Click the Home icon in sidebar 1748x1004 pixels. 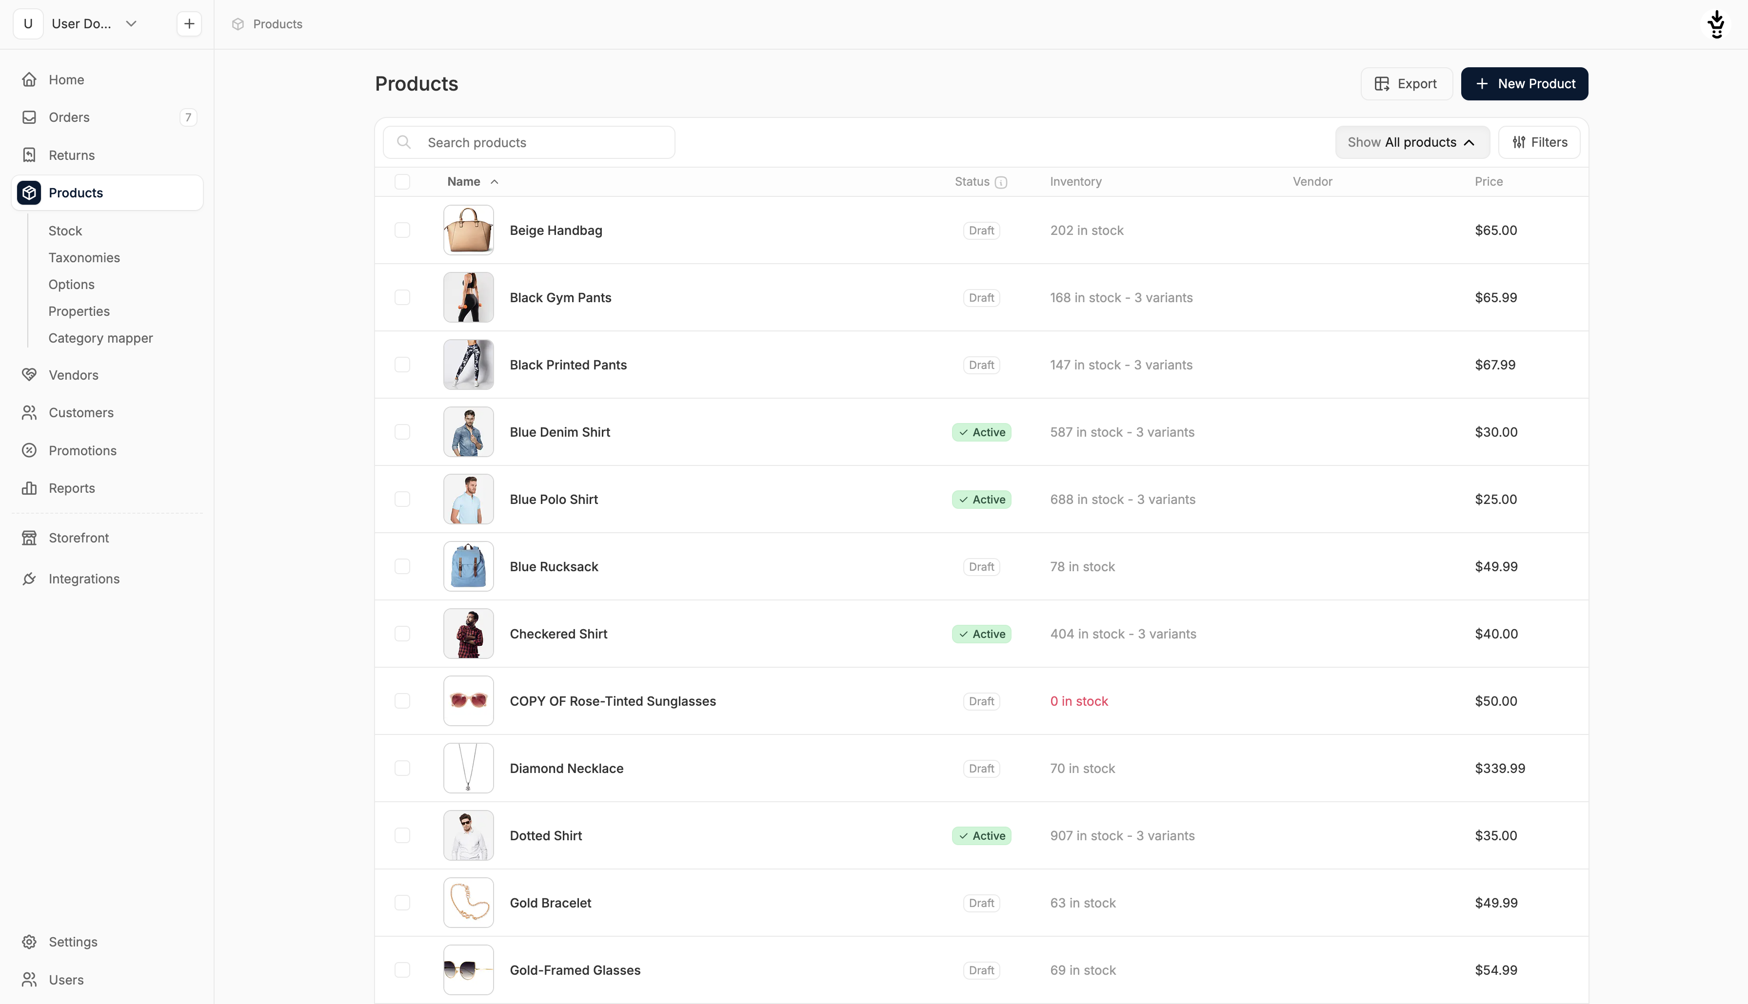29,79
